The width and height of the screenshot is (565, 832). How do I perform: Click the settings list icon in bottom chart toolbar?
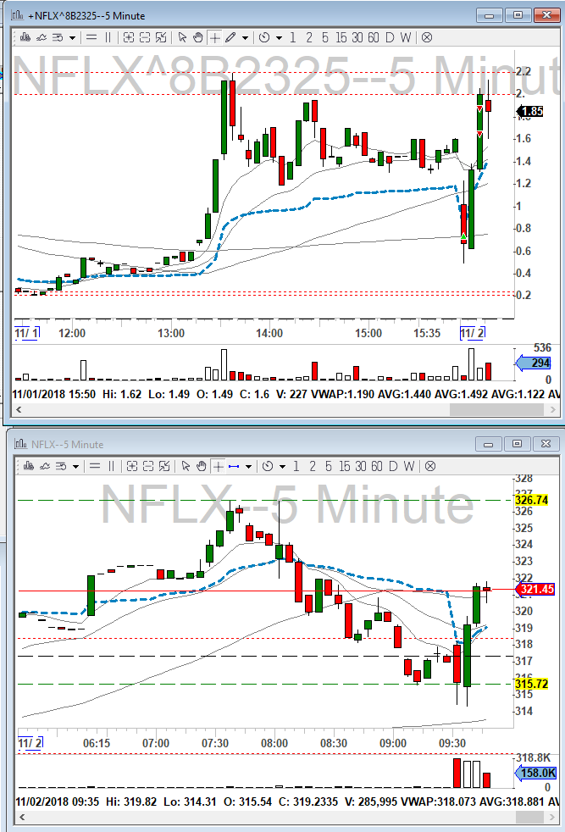(62, 466)
